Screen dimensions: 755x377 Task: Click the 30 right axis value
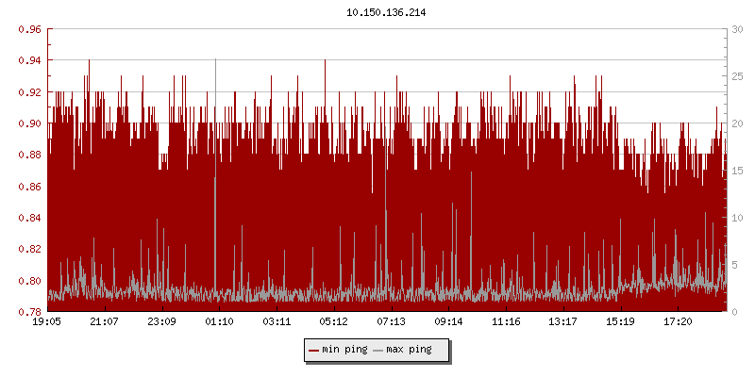click(738, 29)
